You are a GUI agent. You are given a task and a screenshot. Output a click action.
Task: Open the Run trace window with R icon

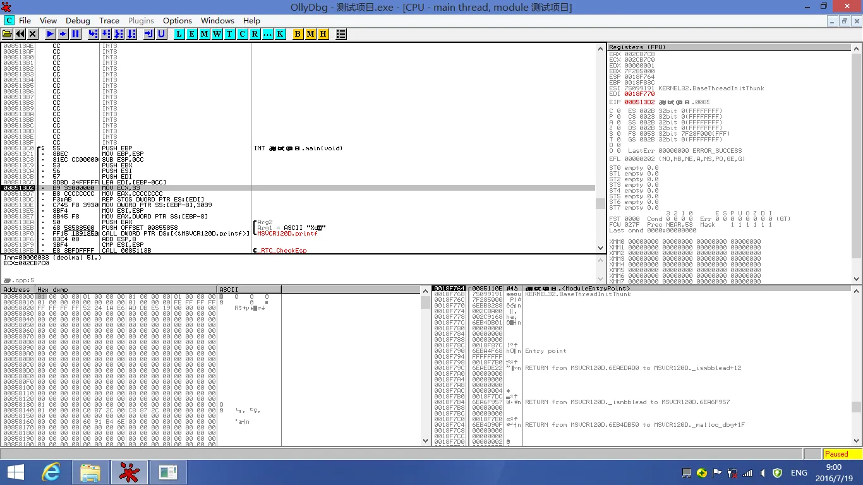255,34
